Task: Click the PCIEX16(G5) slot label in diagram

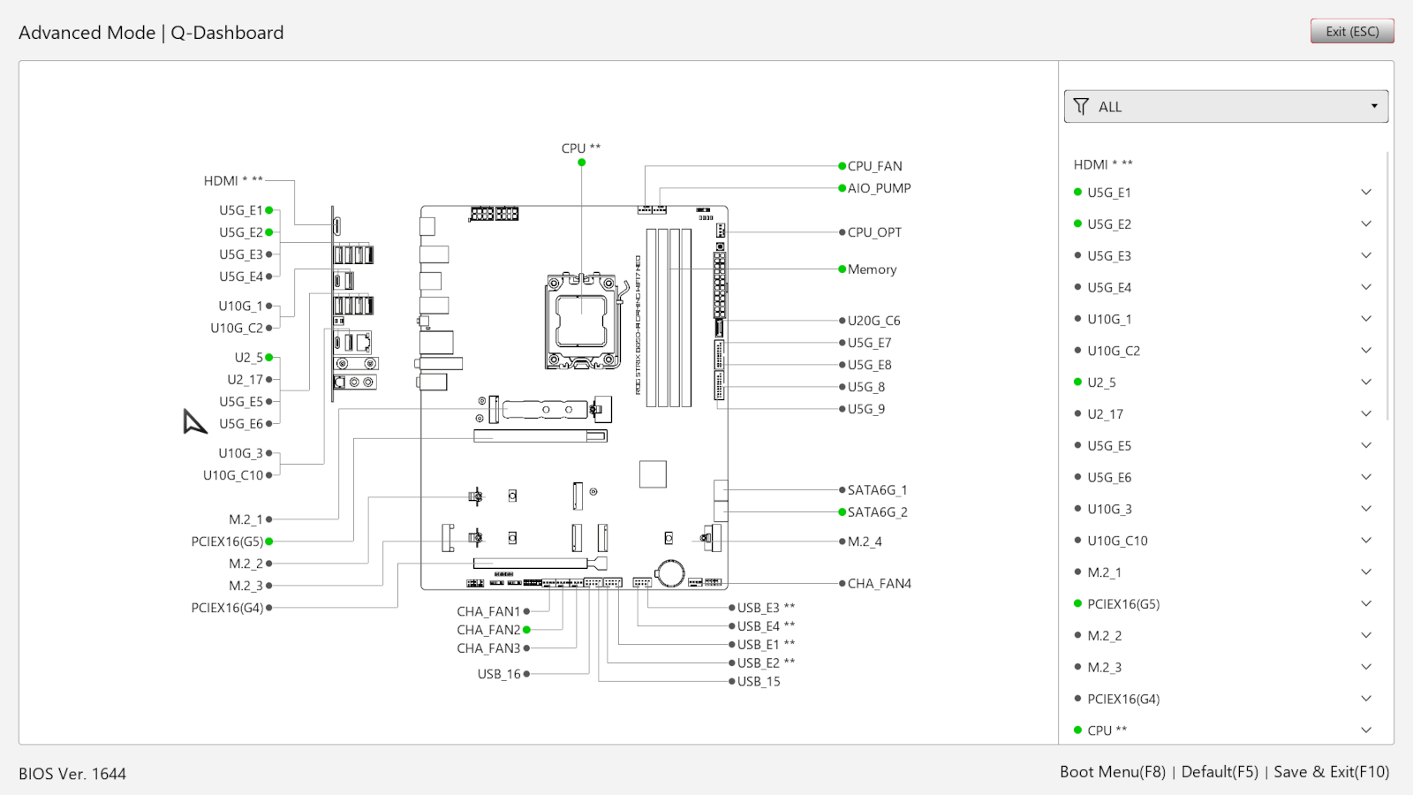Action: [x=227, y=541]
